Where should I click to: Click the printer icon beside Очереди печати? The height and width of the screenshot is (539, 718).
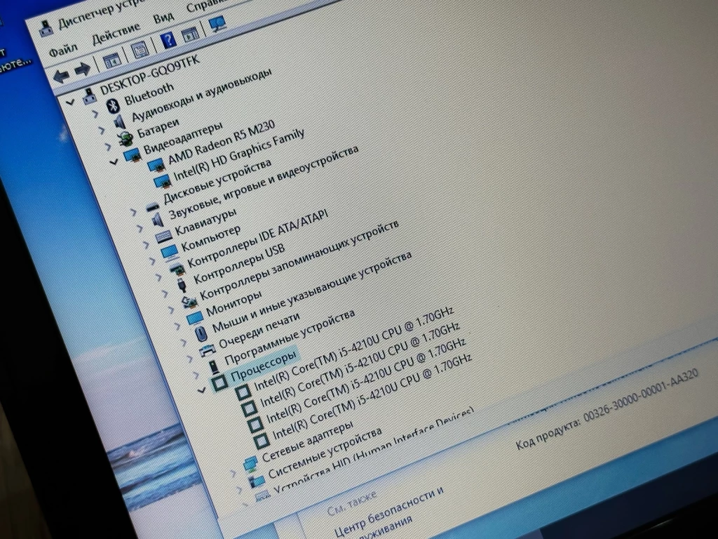coord(208,351)
